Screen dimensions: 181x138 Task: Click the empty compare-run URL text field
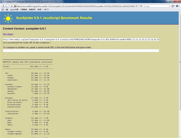pos(81,51)
